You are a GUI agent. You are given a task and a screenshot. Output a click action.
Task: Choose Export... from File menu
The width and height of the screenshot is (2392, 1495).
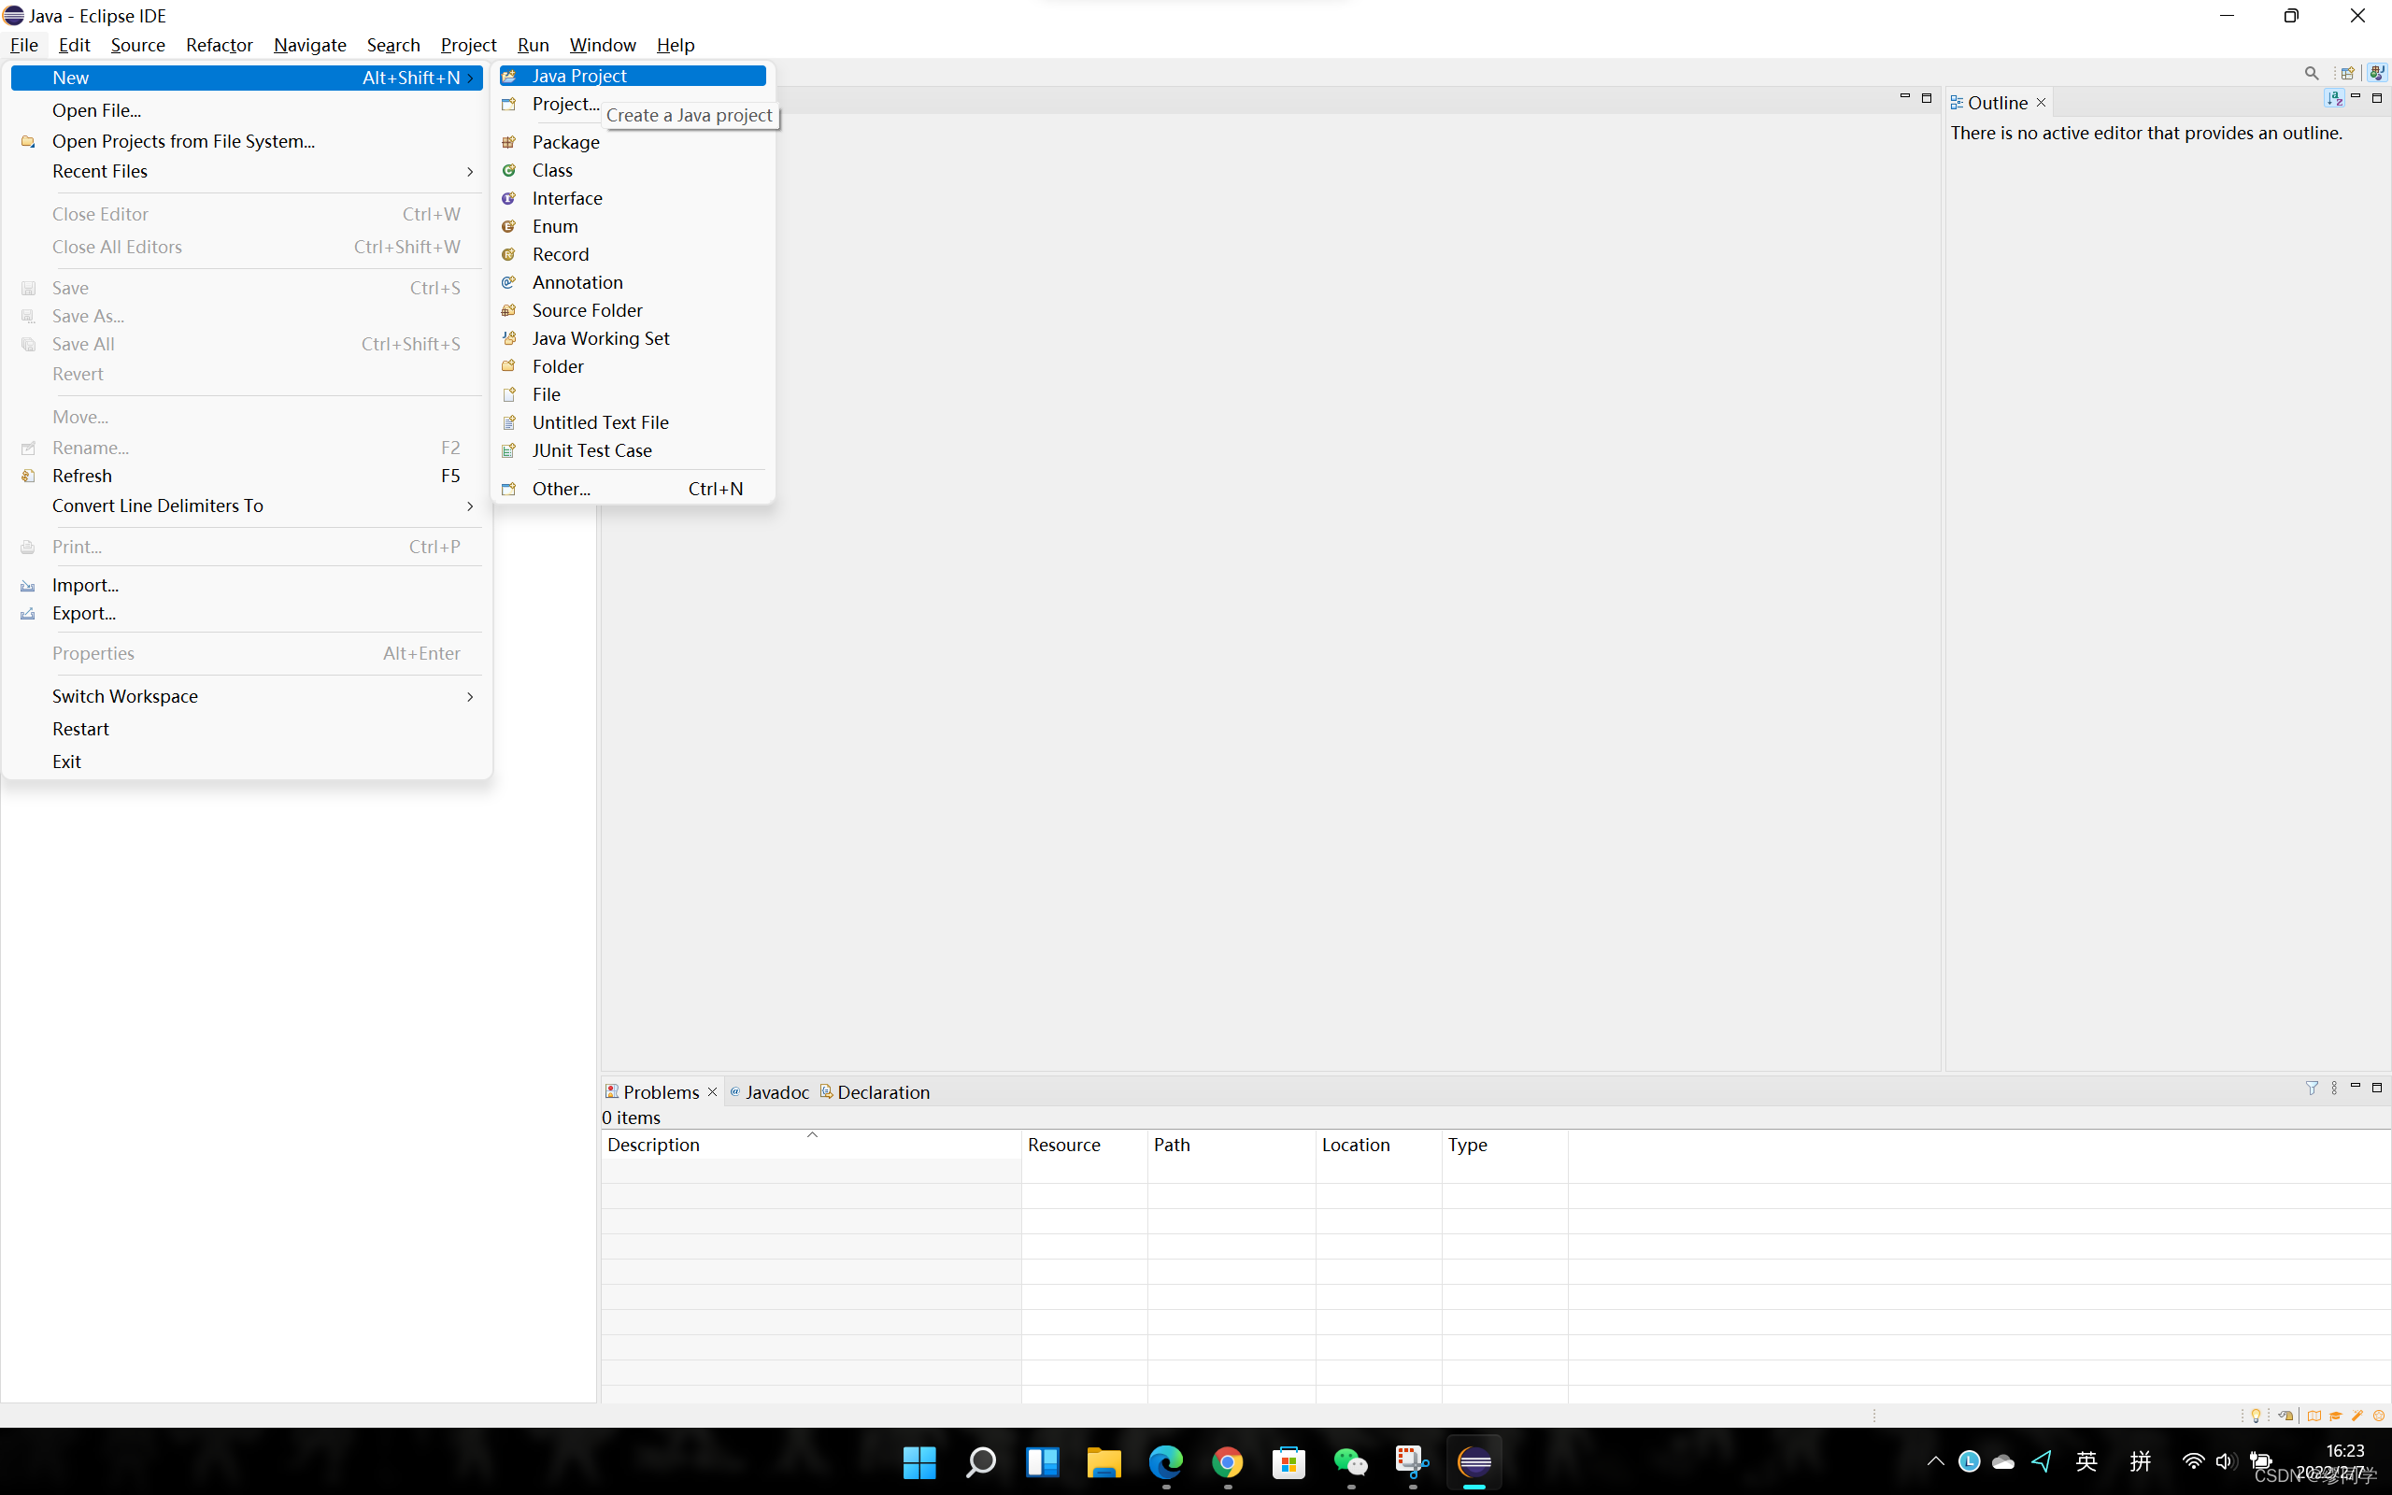click(x=246, y=613)
